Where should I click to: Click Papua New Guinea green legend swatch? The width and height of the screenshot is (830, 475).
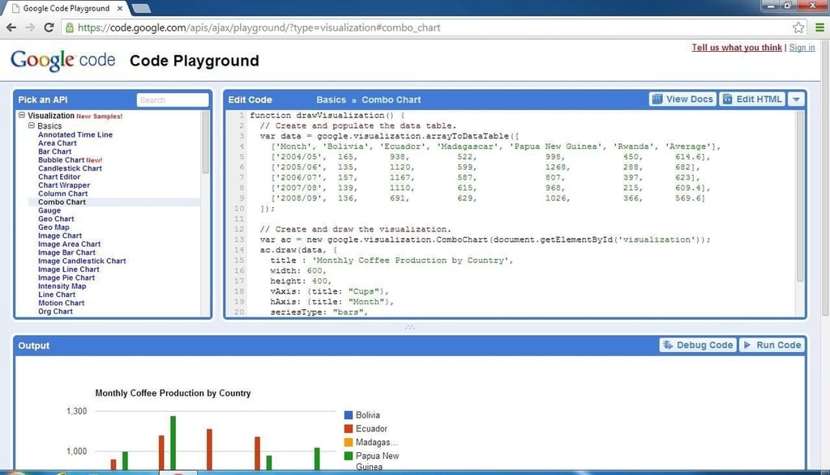[x=349, y=456]
